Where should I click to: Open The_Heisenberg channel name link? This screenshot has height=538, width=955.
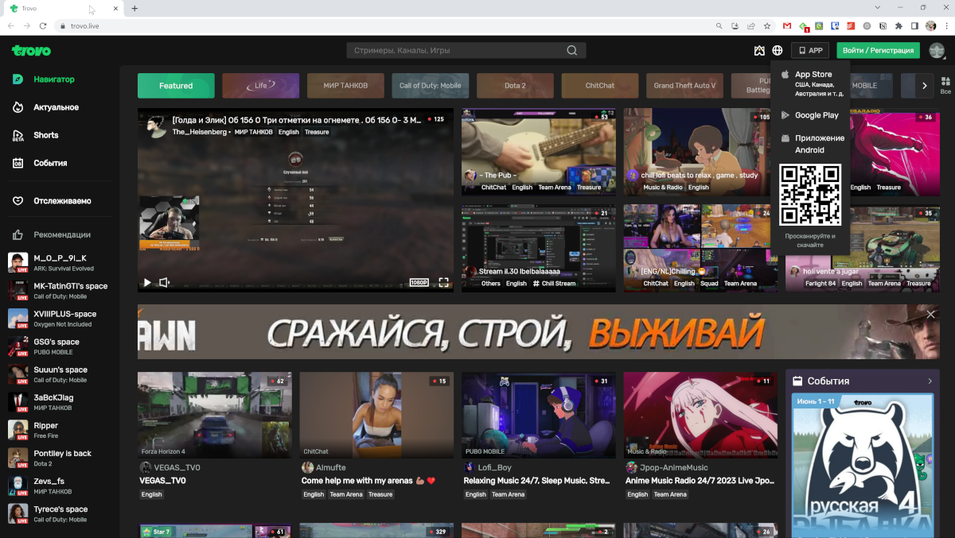(201, 132)
